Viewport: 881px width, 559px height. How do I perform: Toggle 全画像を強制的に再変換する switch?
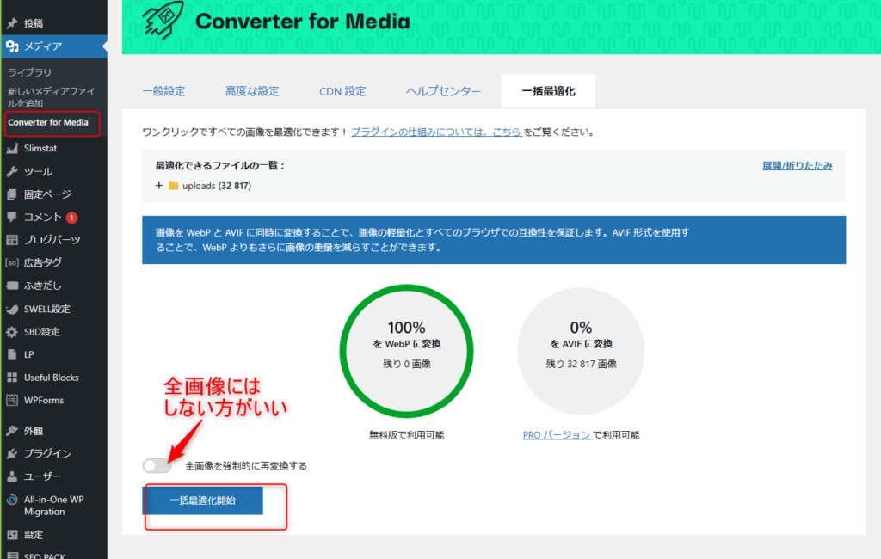[x=157, y=466]
